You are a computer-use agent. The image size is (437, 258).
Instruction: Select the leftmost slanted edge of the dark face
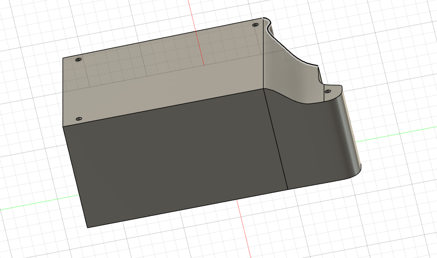click(75, 177)
